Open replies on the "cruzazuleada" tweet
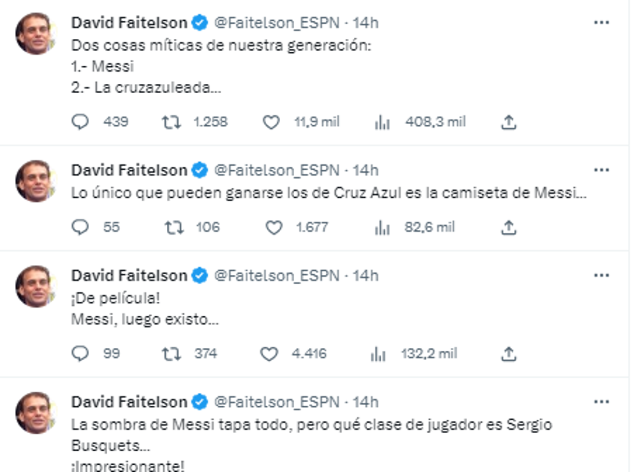Screen dimensions: 634x472 [x=79, y=122]
